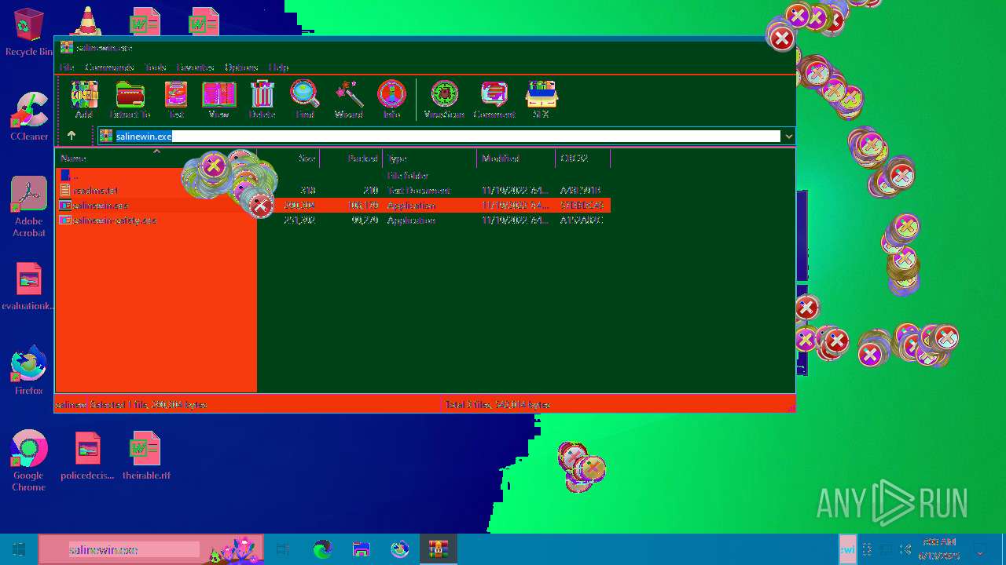The height and width of the screenshot is (565, 1006).
Task: Click the Comment toolbar icon
Action: point(494,99)
